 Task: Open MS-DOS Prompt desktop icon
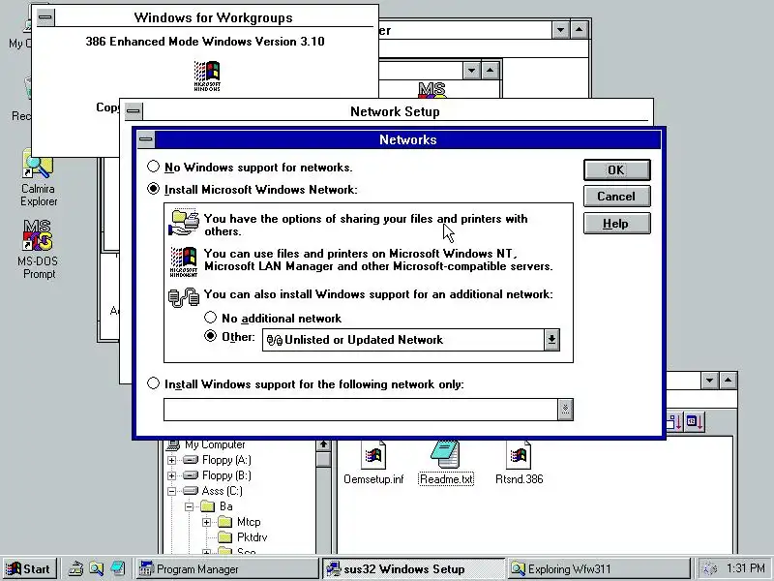pos(39,250)
